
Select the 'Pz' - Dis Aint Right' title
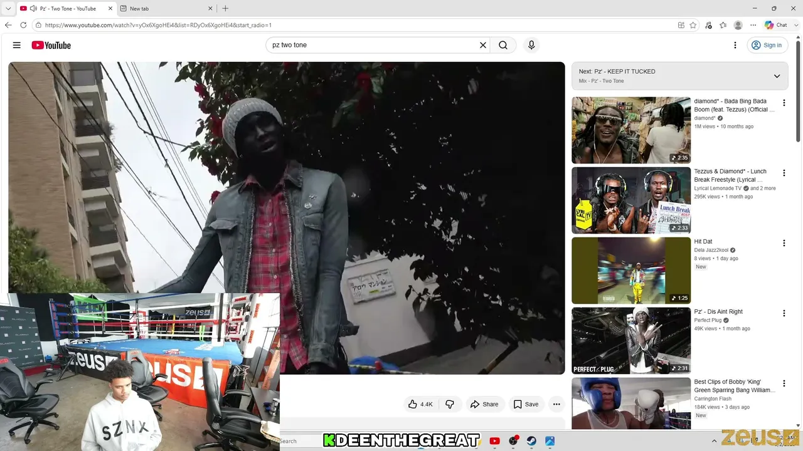718,311
